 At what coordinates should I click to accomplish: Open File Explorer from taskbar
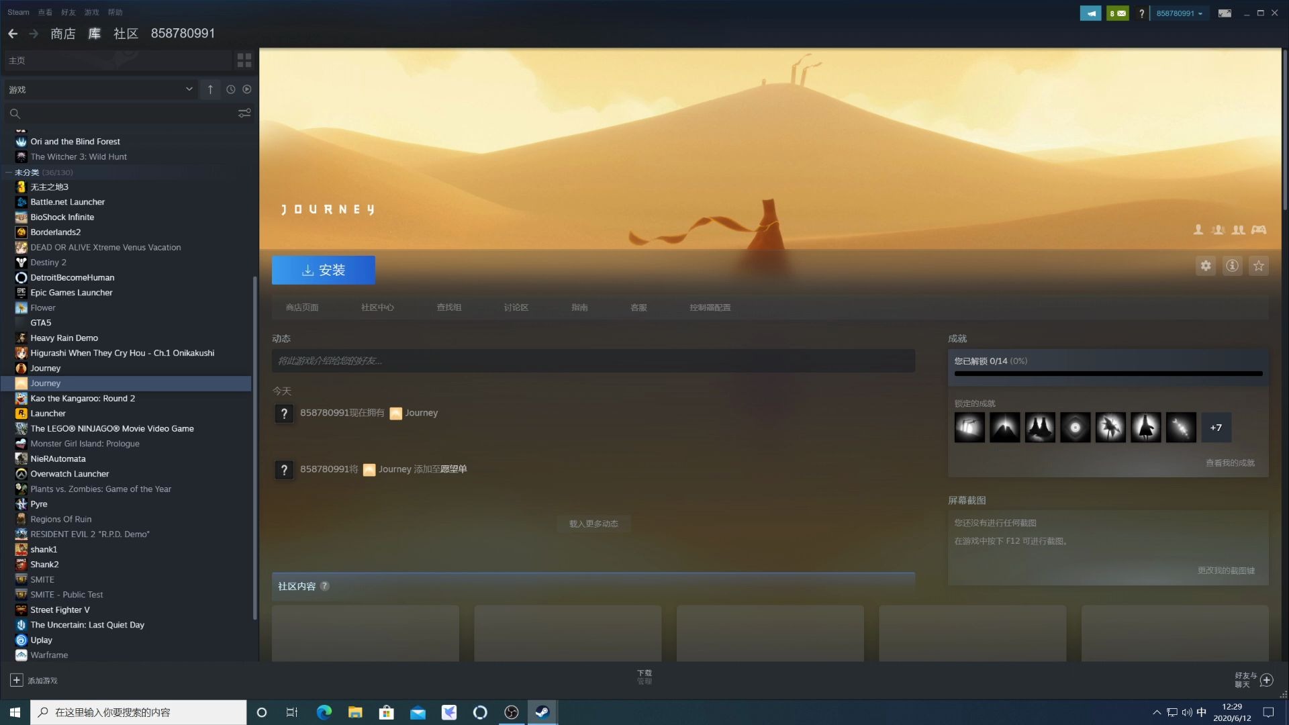pos(355,712)
